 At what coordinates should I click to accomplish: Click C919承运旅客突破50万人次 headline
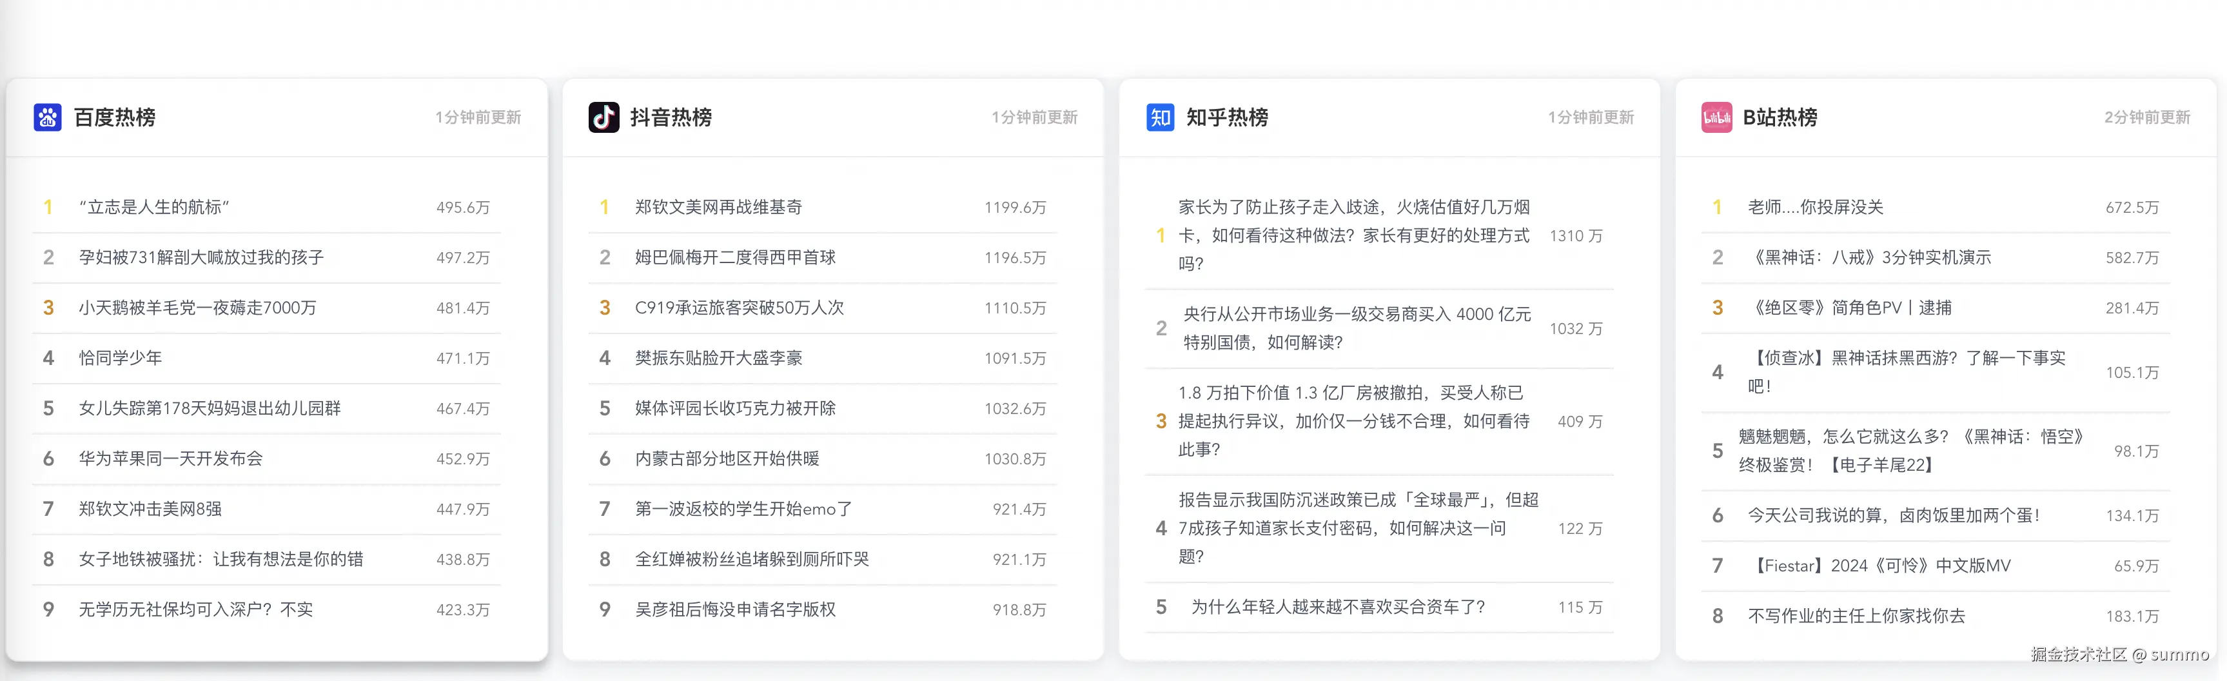coord(739,308)
